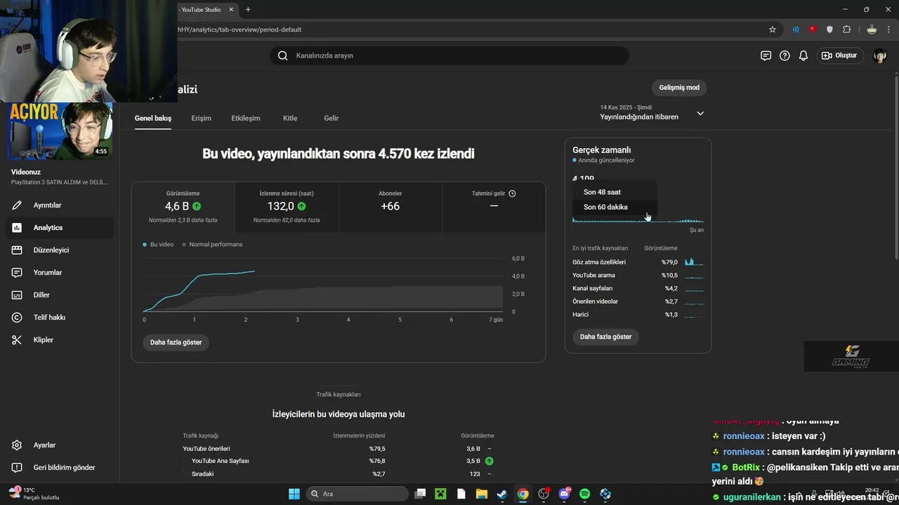Open Discord from the taskbar
899x505 pixels.
point(564,494)
